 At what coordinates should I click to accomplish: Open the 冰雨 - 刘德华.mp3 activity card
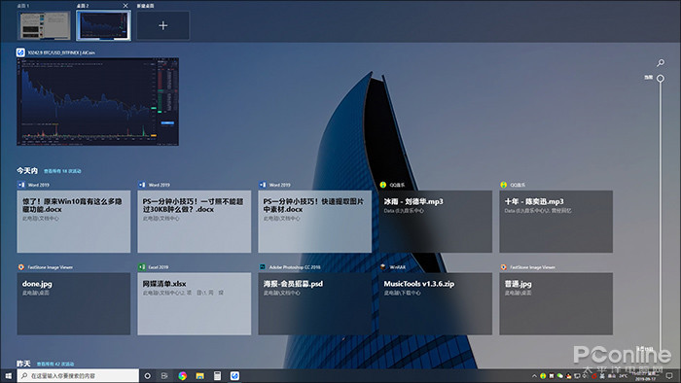pyautogui.click(x=435, y=222)
